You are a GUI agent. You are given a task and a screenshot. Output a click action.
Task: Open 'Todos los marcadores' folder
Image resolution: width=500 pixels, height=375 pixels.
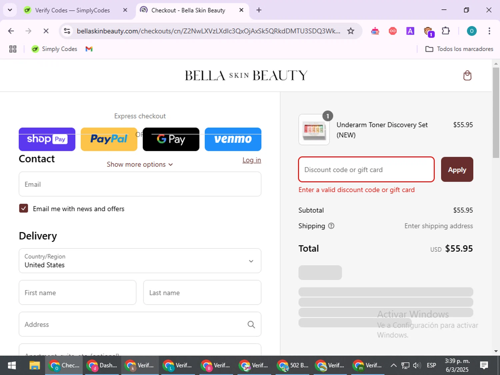pyautogui.click(x=459, y=49)
